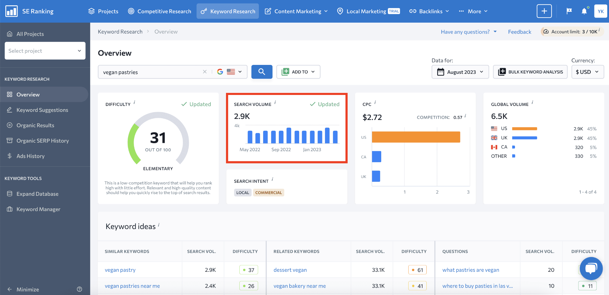Click the flag icon in the top bar
Viewport: 609px width, 295px height.
pos(568,11)
